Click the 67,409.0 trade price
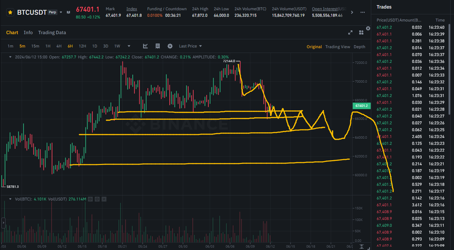Viewport: 454px width, 250px height. [384, 225]
